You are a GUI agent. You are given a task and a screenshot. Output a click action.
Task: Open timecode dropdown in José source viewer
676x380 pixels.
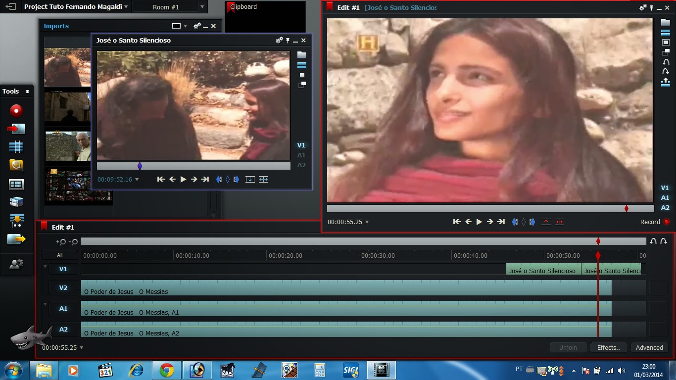pos(137,180)
